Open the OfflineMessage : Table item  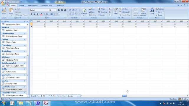click(x=14, y=36)
